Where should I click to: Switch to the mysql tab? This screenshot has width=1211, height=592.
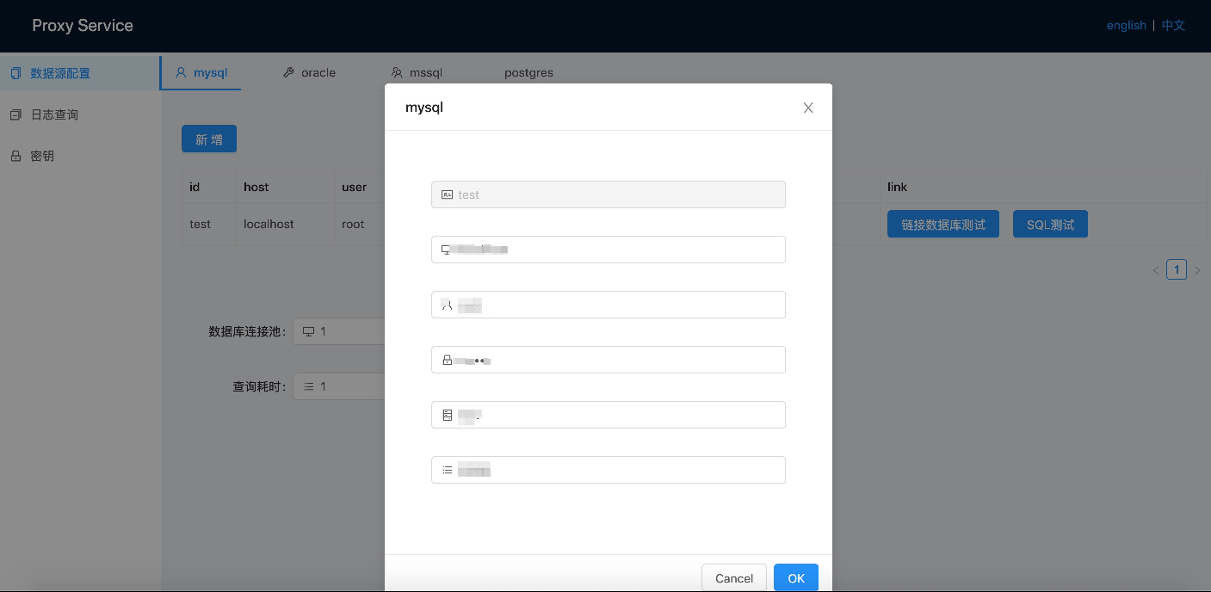tap(201, 72)
